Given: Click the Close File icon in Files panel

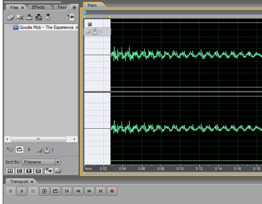Looking at the screenshot, I should point(20,17).
